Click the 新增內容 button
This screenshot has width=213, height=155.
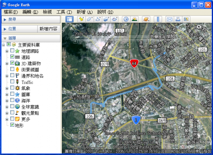coord(49,29)
